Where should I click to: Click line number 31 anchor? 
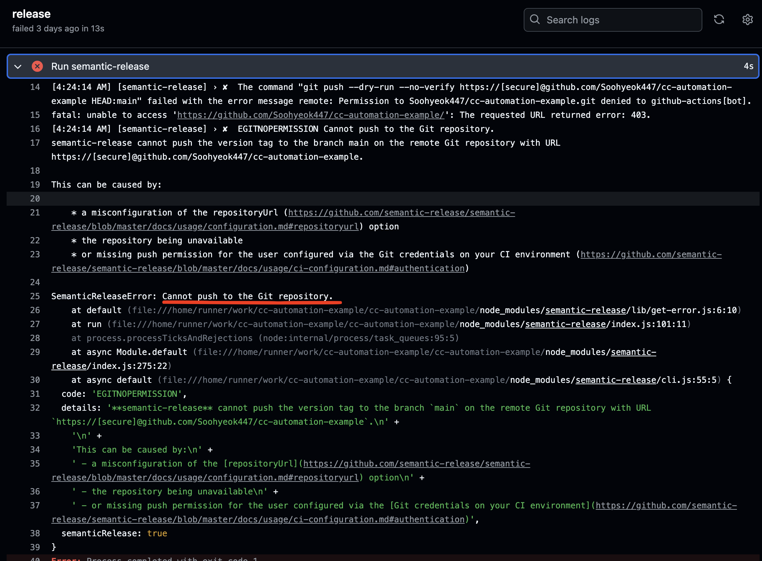(35, 394)
